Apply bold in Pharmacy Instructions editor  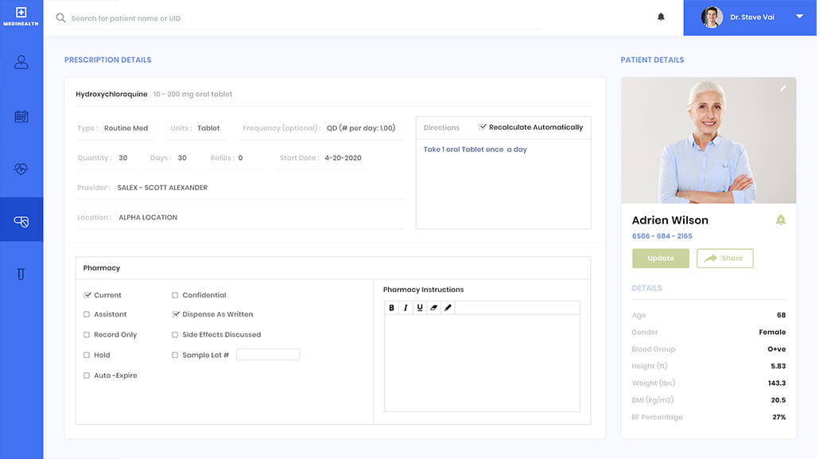390,307
